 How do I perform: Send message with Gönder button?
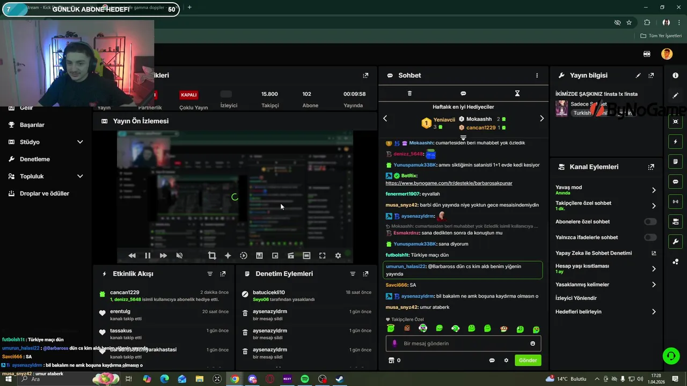[x=528, y=360]
